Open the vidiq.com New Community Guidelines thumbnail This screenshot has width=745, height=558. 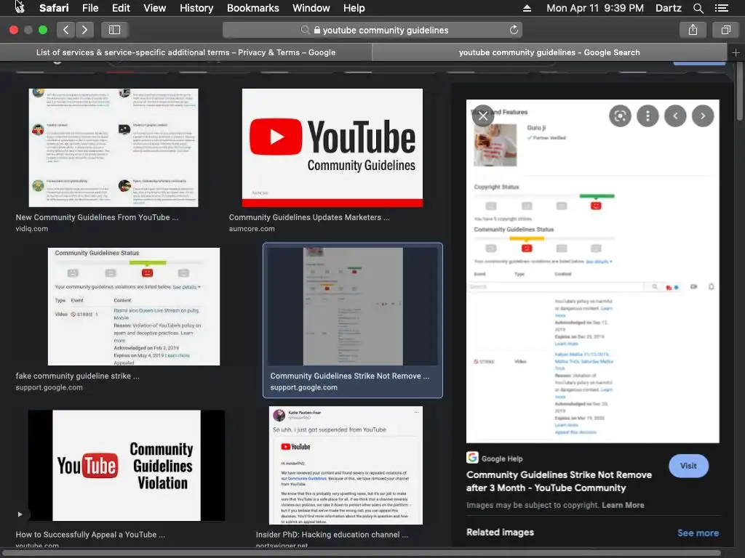click(x=113, y=147)
